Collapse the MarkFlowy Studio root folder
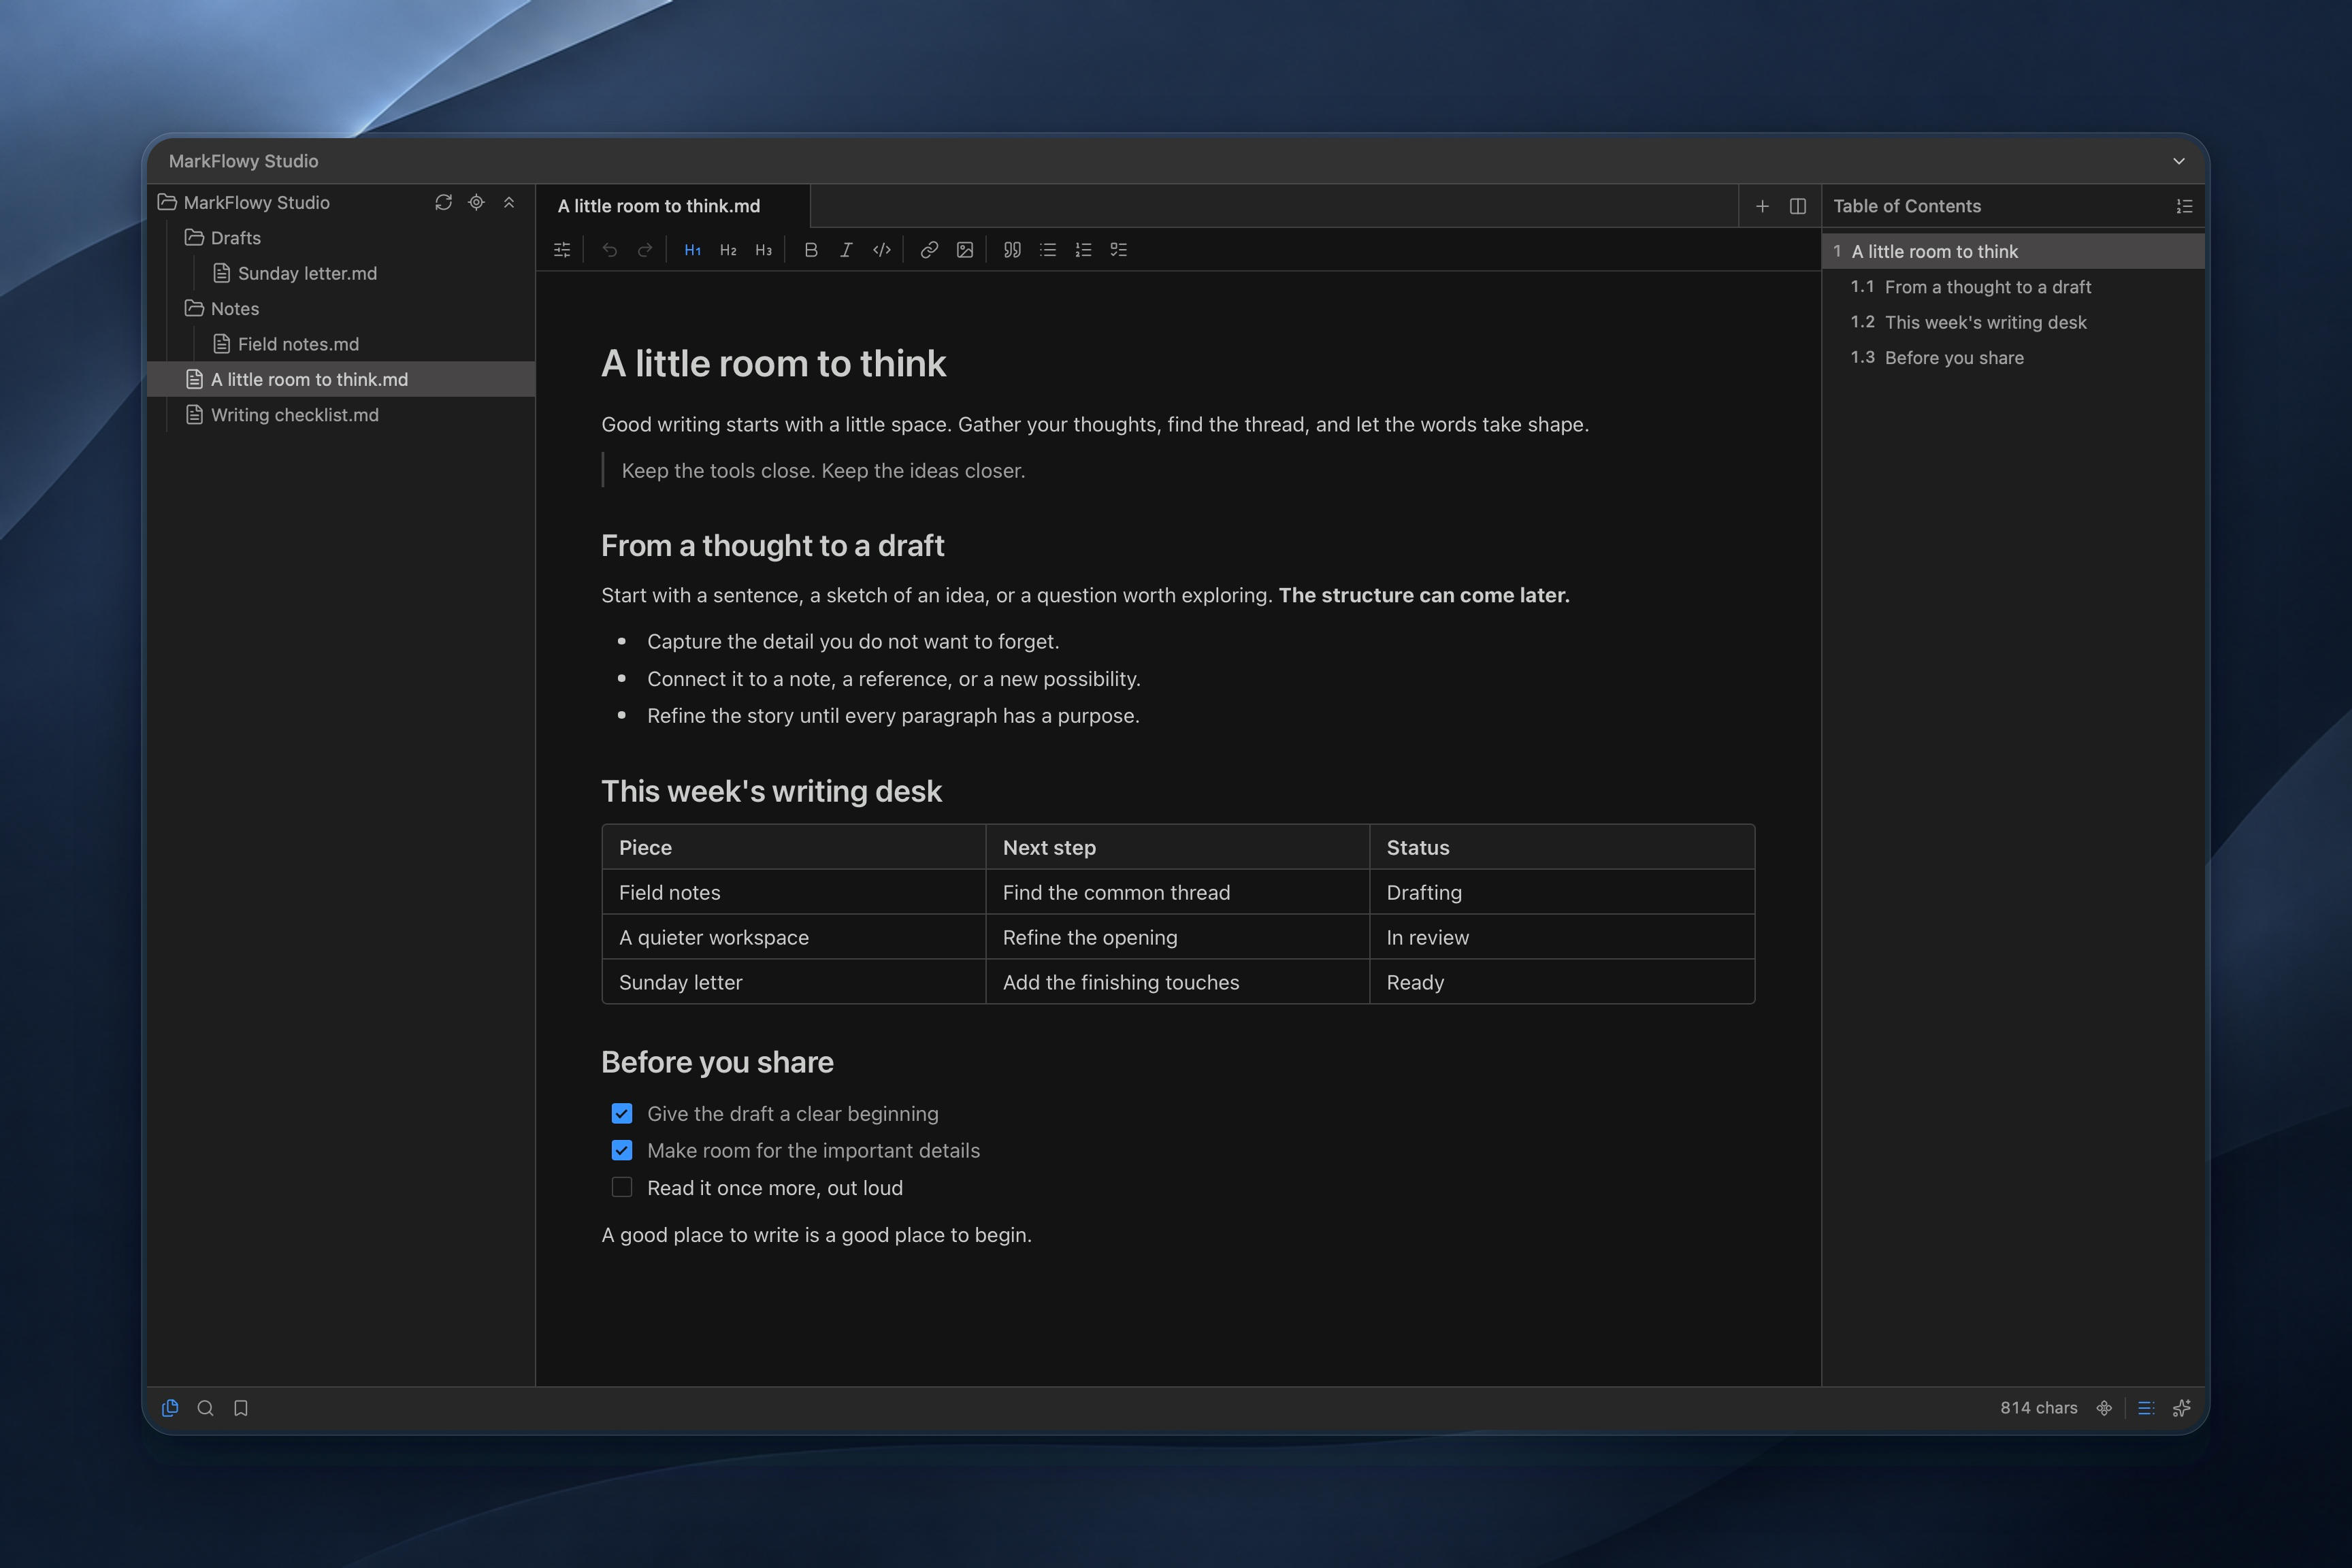 [244, 203]
